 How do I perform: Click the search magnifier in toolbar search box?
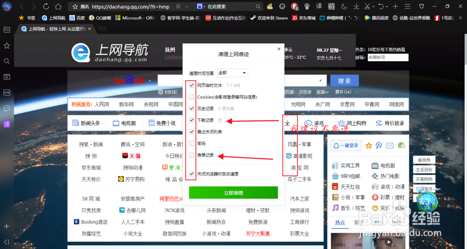[x=258, y=6]
